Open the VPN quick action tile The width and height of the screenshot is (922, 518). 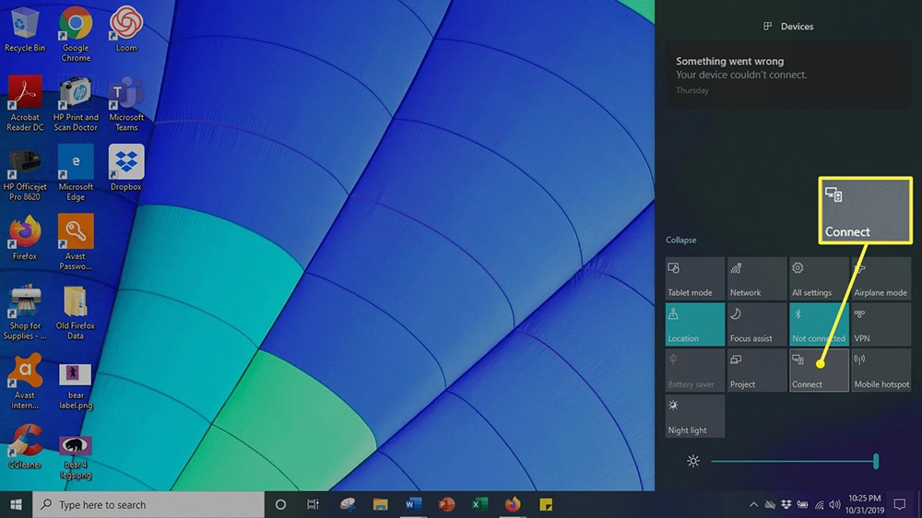click(881, 324)
